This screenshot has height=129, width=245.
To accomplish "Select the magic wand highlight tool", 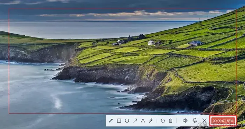I will 151,121.
